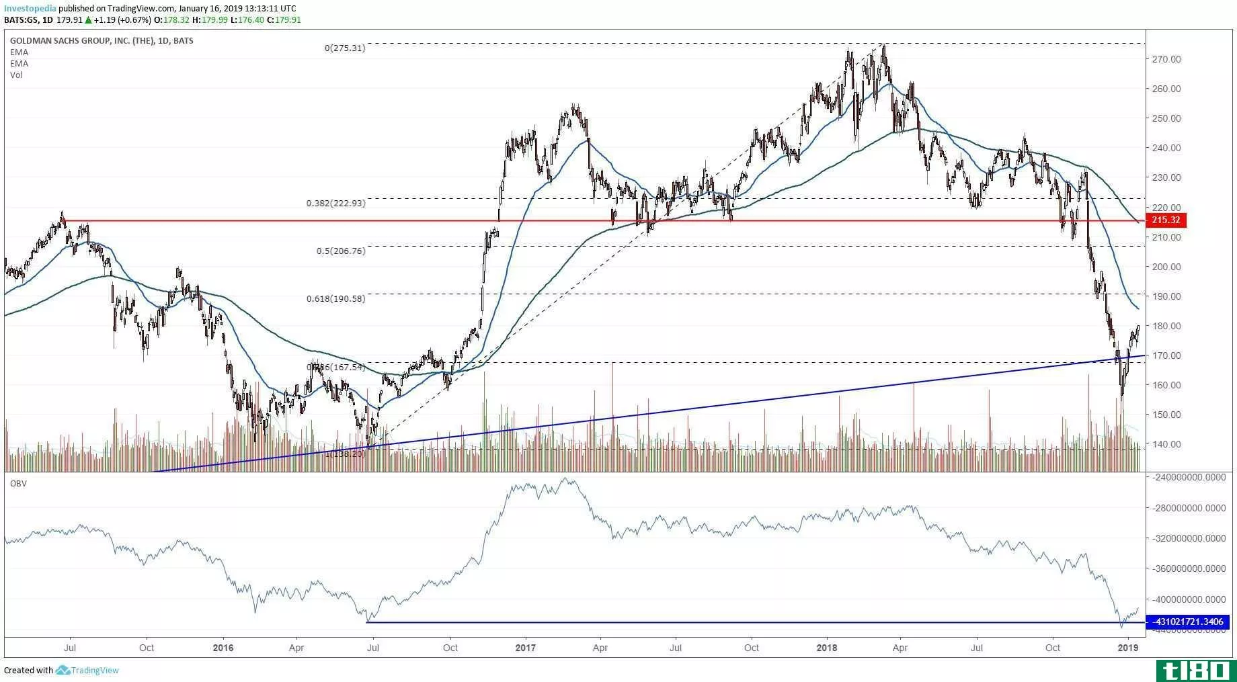Click the Vol indicator label
Image resolution: width=1237 pixels, height=682 pixels.
(16, 75)
